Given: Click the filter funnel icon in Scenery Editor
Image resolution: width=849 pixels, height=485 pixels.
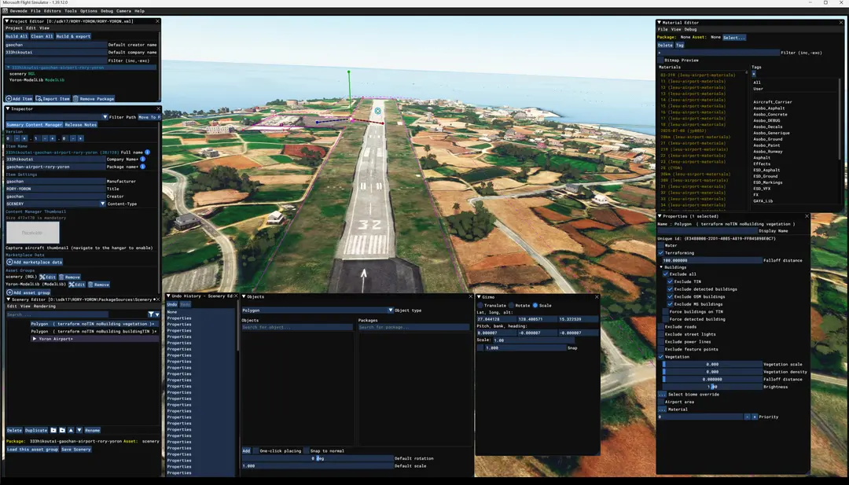Looking at the screenshot, I should 151,314.
